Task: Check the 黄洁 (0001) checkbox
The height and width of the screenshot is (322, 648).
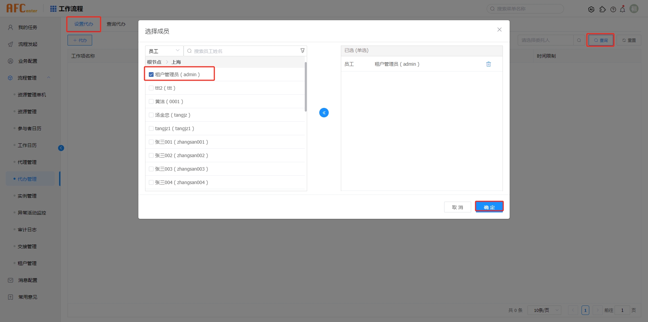Action: 151,101
